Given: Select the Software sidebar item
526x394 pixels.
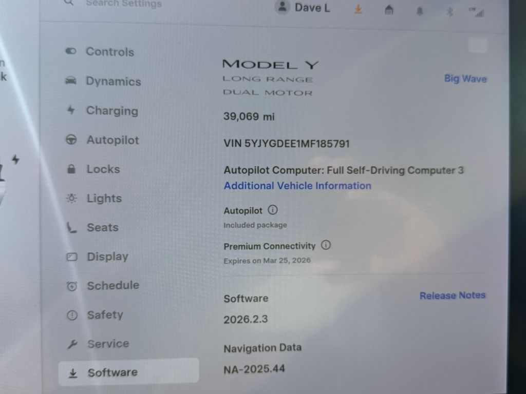Looking at the screenshot, I should click(x=112, y=373).
